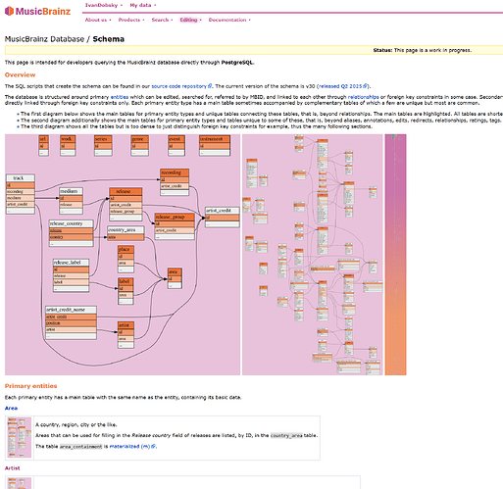The width and height of the screenshot is (503, 489).
Task: Open the Documentation menu
Action: pos(229,20)
